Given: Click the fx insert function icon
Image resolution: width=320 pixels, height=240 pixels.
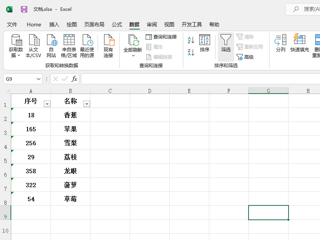Looking at the screenshot, I should coord(74,79).
